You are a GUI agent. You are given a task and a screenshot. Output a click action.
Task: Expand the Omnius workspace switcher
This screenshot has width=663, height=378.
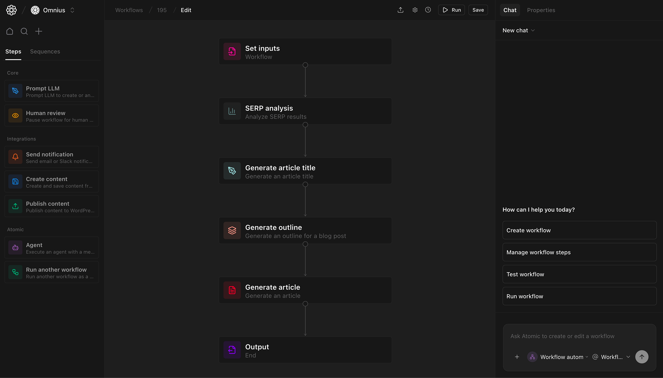[x=72, y=10]
